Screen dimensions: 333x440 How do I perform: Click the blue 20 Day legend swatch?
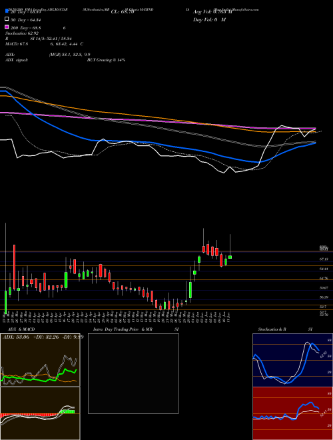click(x=7, y=11)
